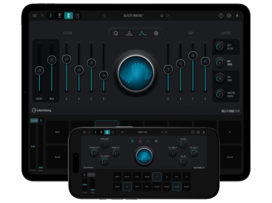Click the Ensemble Depth knob on the phone
272x203 pixels.
point(94,153)
